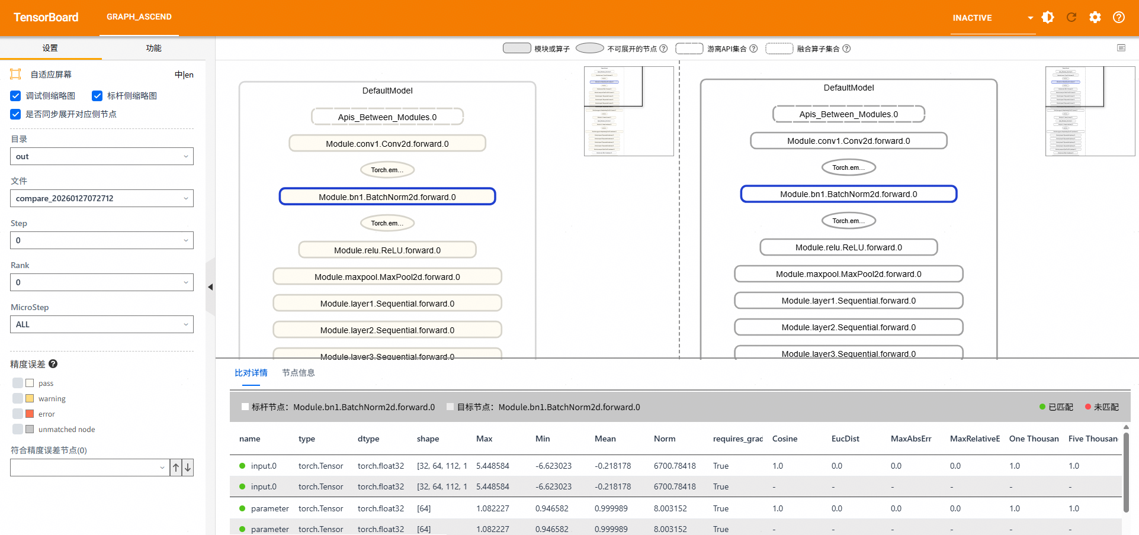Click the 不可展开的节点 ellipse legend shape
This screenshot has width=1139, height=535.
(x=589, y=48)
